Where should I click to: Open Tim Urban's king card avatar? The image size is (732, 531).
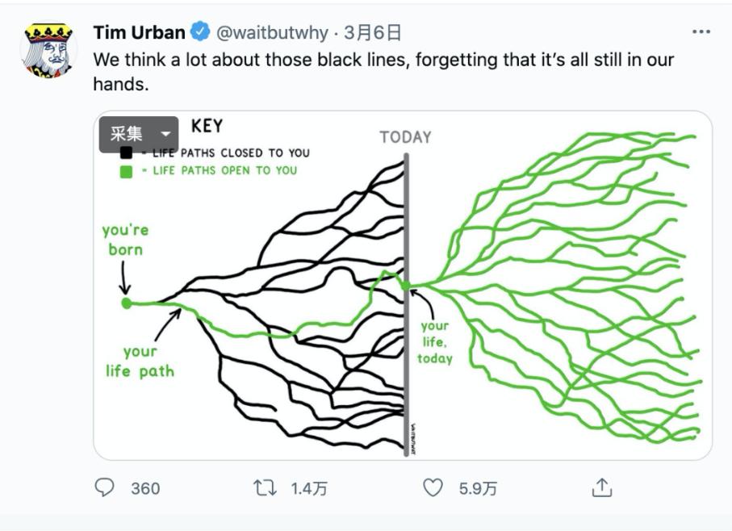pyautogui.click(x=48, y=50)
